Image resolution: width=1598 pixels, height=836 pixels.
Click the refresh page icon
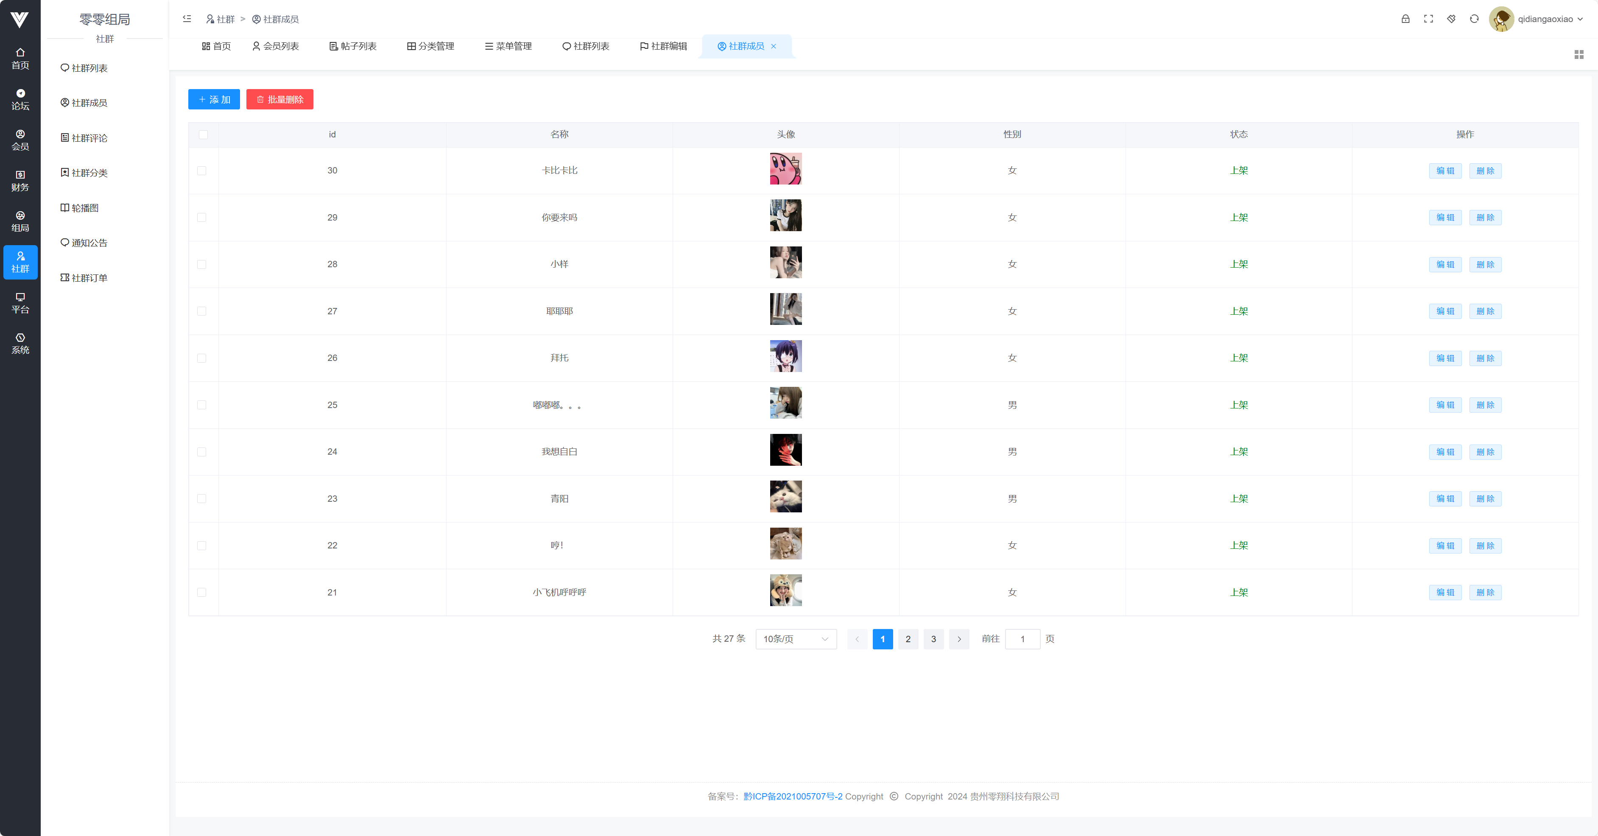tap(1474, 19)
